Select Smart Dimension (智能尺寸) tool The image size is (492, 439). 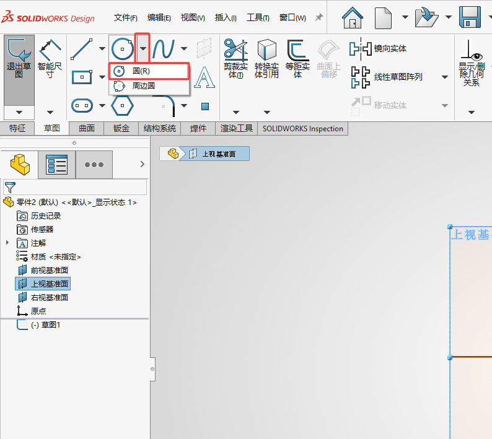click(50, 59)
